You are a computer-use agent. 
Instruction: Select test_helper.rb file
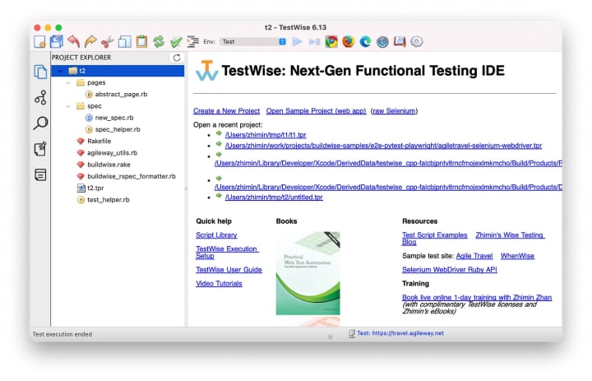pos(108,200)
